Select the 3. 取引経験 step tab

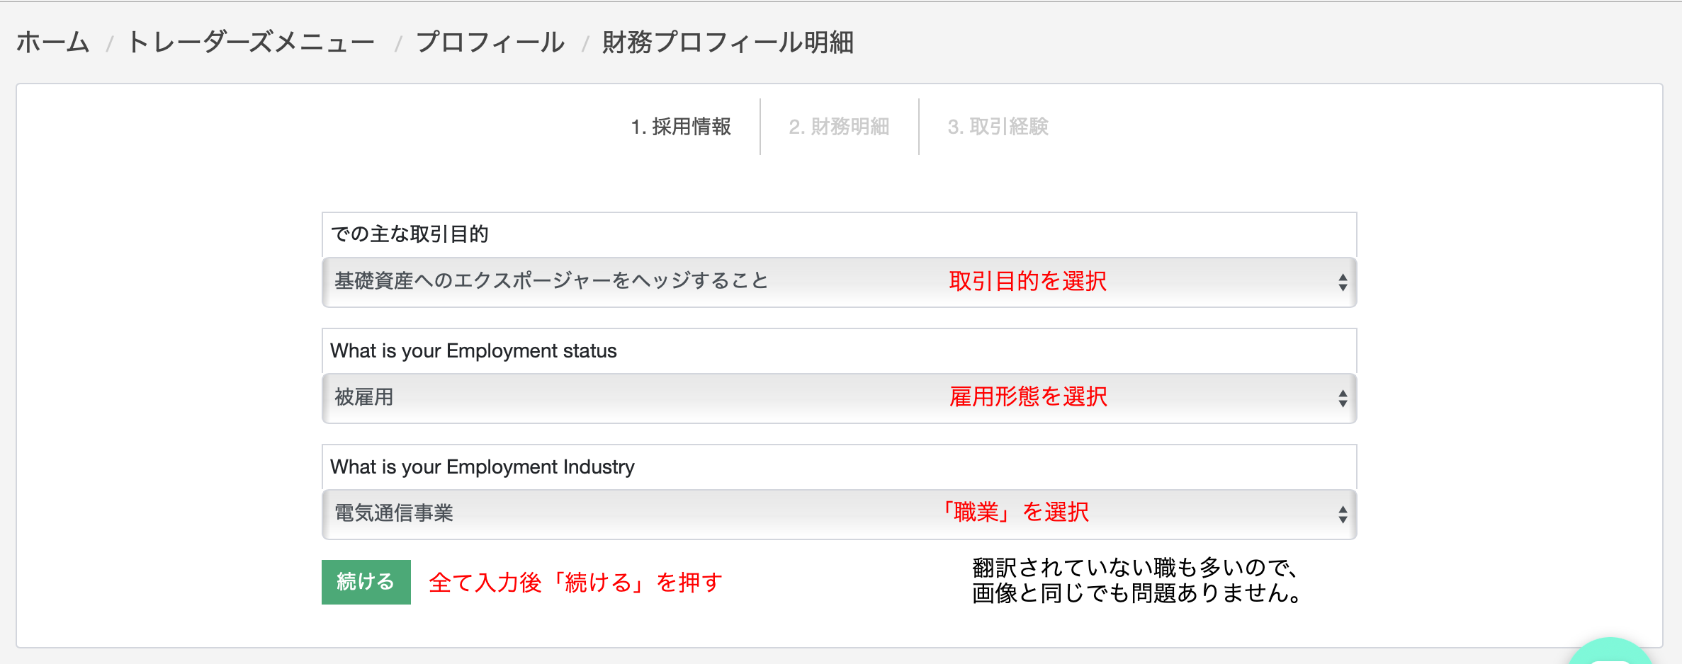click(x=998, y=127)
